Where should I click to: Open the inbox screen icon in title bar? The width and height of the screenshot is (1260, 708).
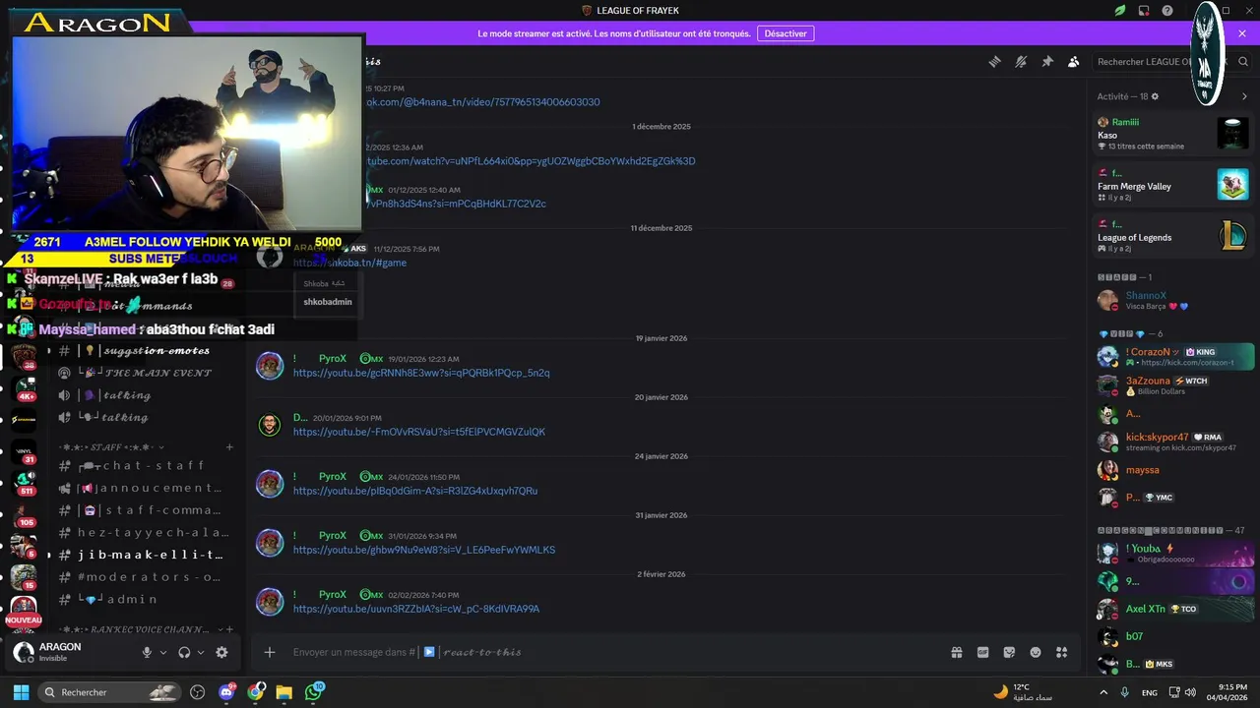click(x=1144, y=11)
